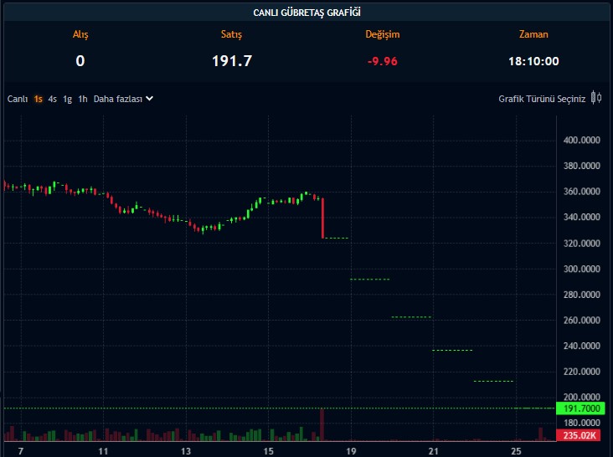The image size is (613, 457).
Task: Click the Değişim value -9.96
Action: click(383, 61)
